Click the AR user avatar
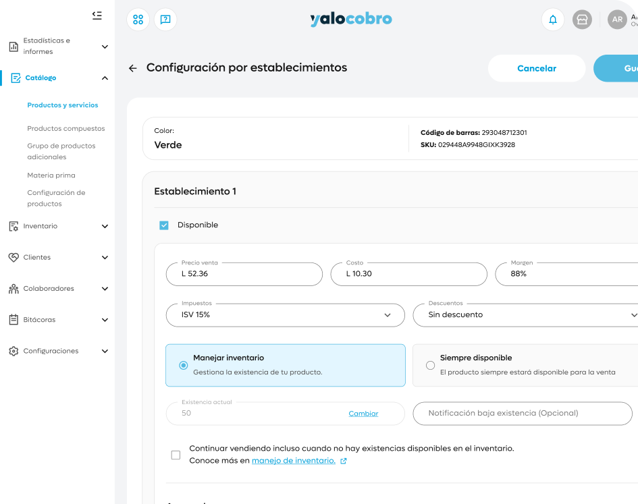 pyautogui.click(x=617, y=20)
